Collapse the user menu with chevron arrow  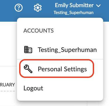98,6
